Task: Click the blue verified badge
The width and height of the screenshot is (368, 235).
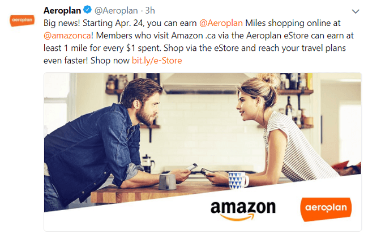Action: [x=88, y=10]
